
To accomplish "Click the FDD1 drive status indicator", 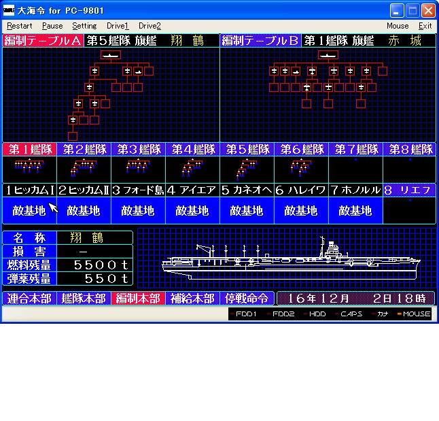I will click(x=244, y=314).
